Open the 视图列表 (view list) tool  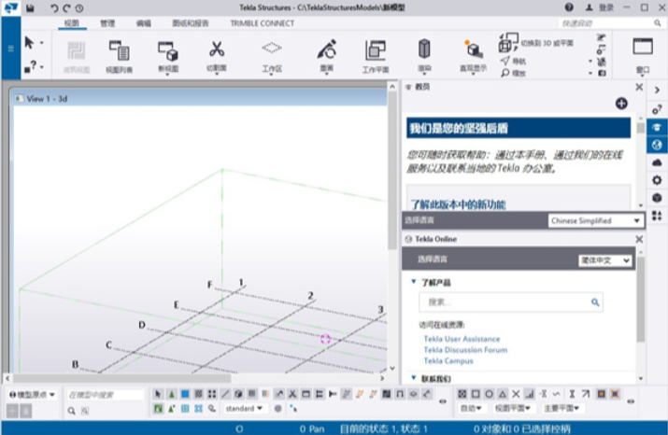pos(119,53)
